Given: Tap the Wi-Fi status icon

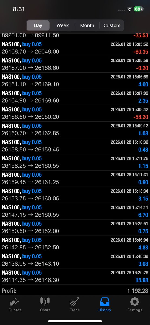Looking at the screenshot, I should pyautogui.click(x=130, y=9).
